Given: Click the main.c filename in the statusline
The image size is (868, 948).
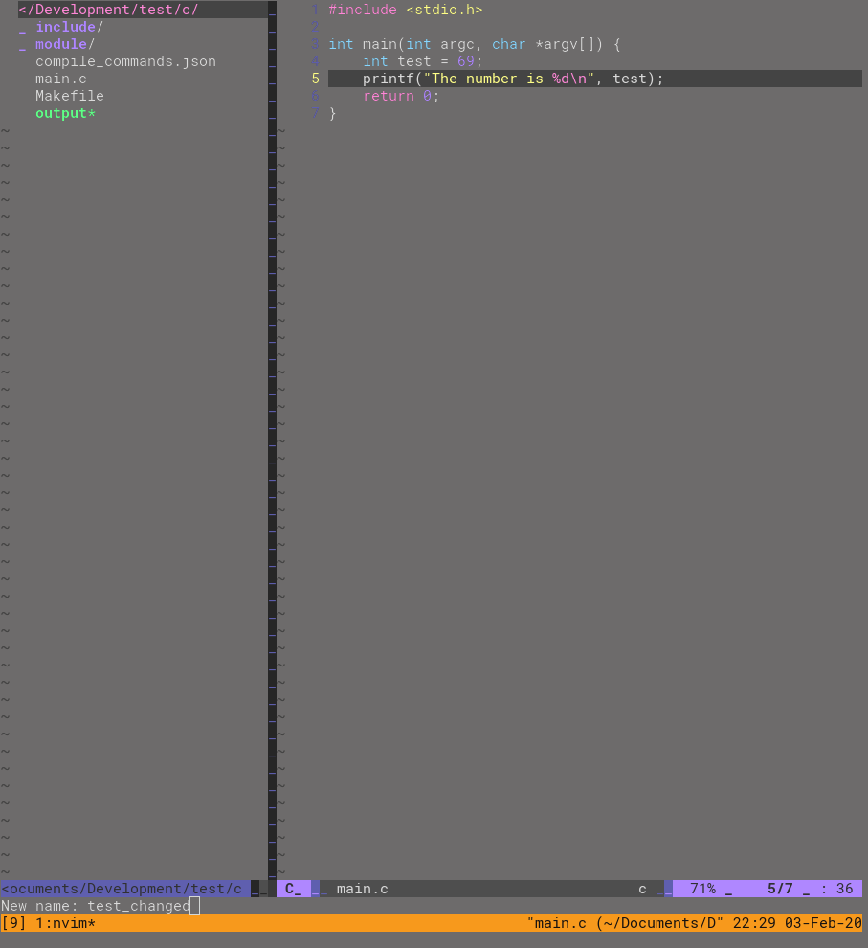Looking at the screenshot, I should click(x=363, y=889).
